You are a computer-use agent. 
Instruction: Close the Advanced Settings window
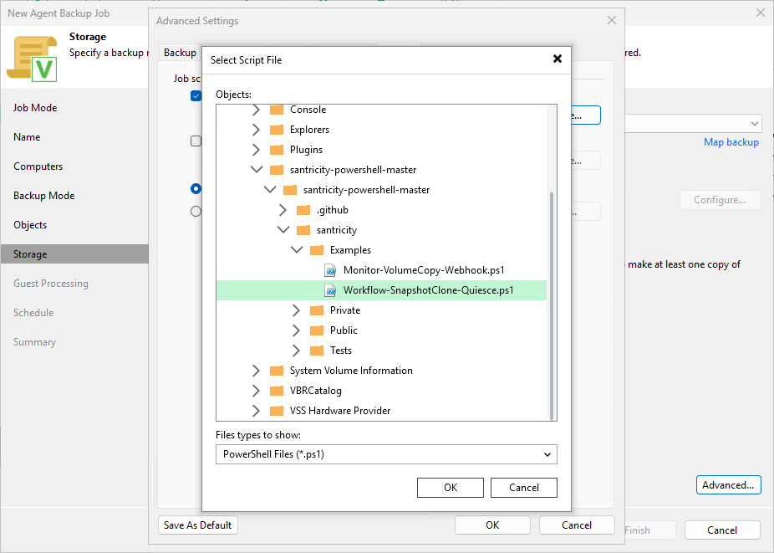pos(612,20)
